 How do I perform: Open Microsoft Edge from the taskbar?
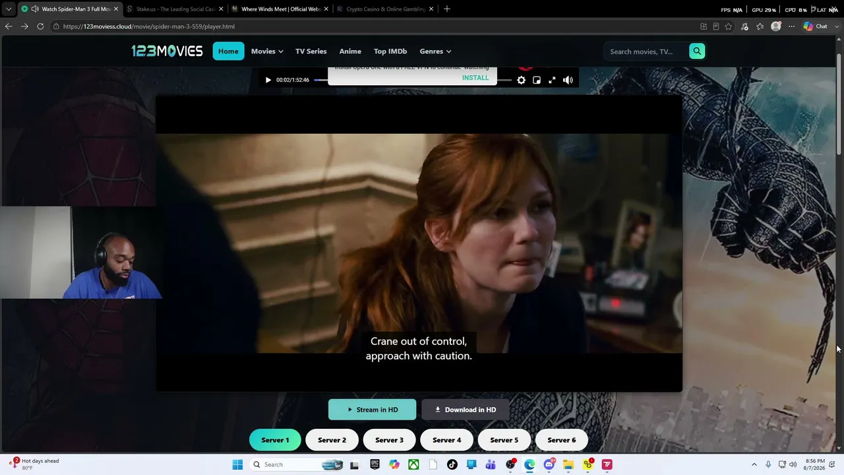(529, 464)
